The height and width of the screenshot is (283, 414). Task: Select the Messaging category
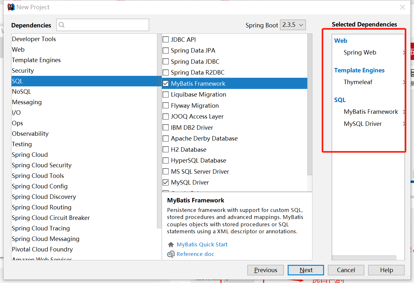tap(84, 102)
